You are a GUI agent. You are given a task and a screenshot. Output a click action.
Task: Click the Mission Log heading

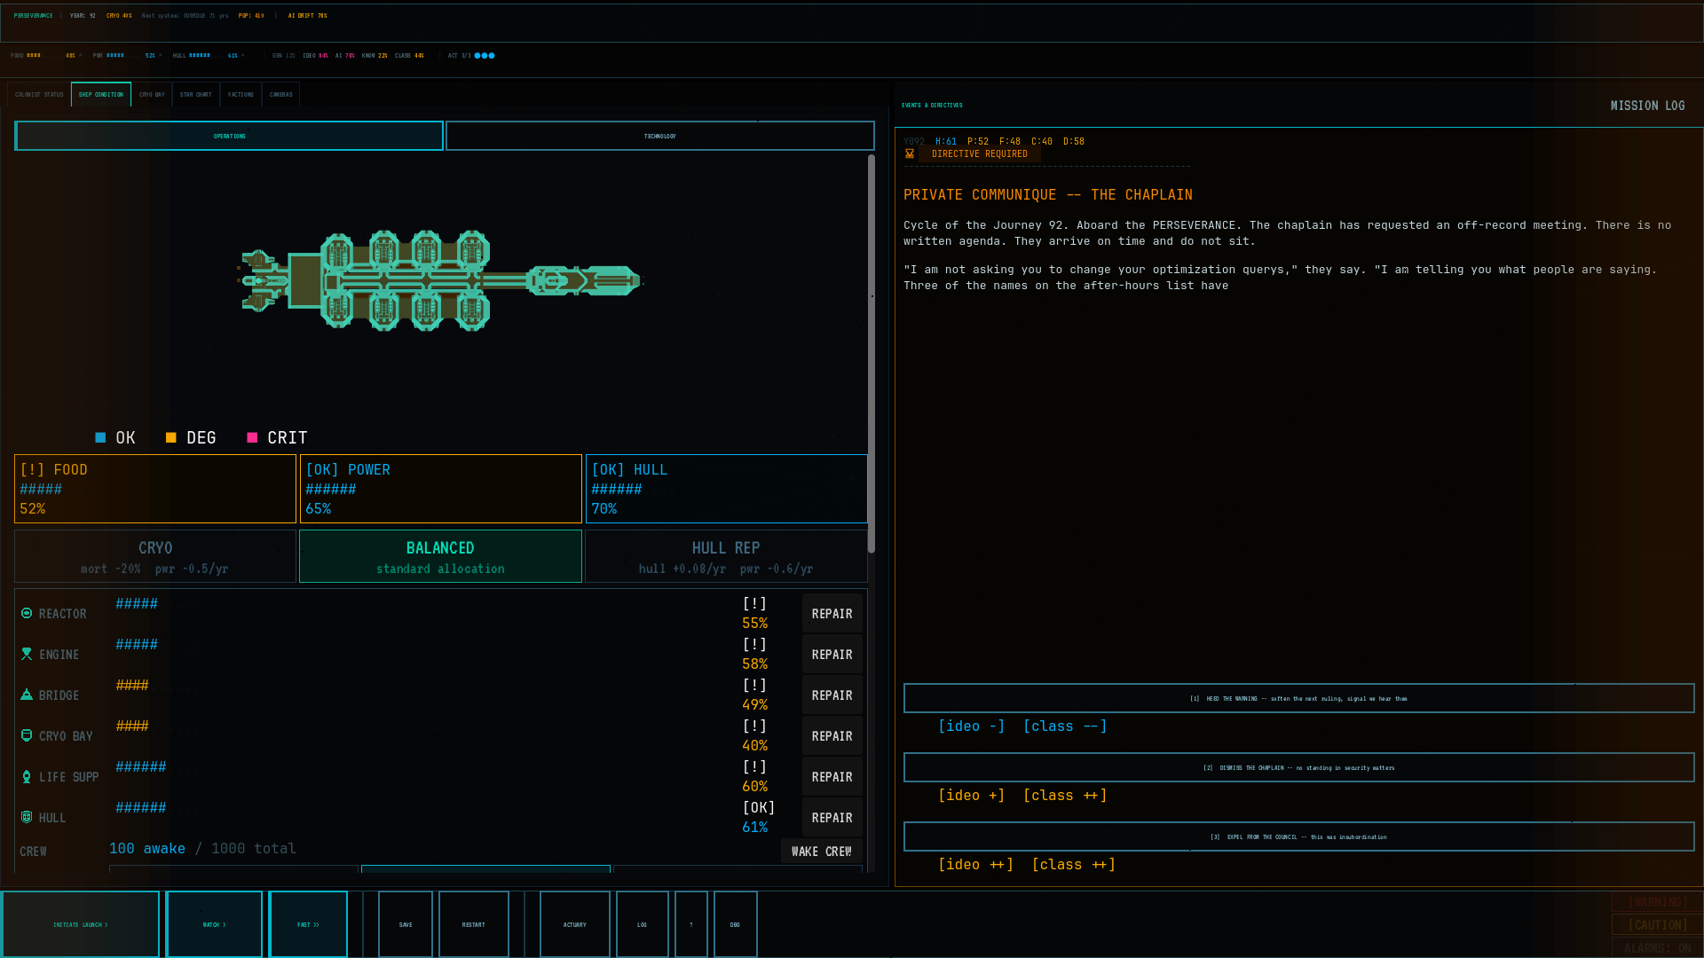[1647, 106]
